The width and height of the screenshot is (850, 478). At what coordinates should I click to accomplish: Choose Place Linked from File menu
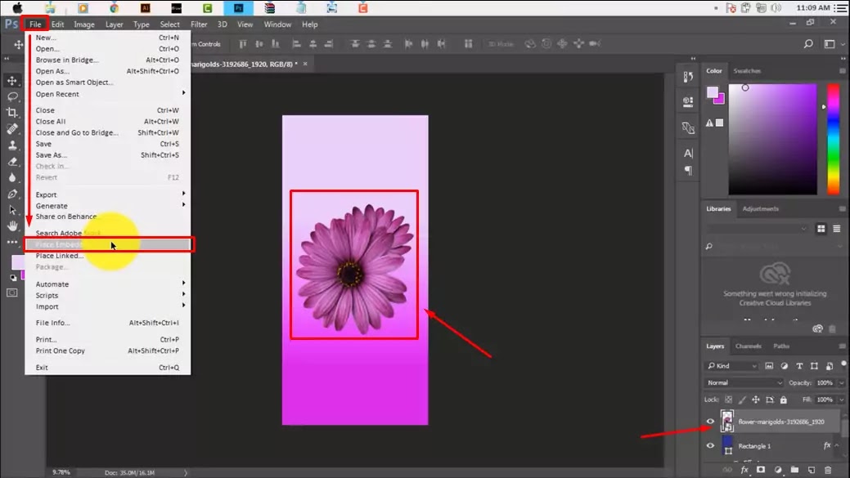click(59, 256)
